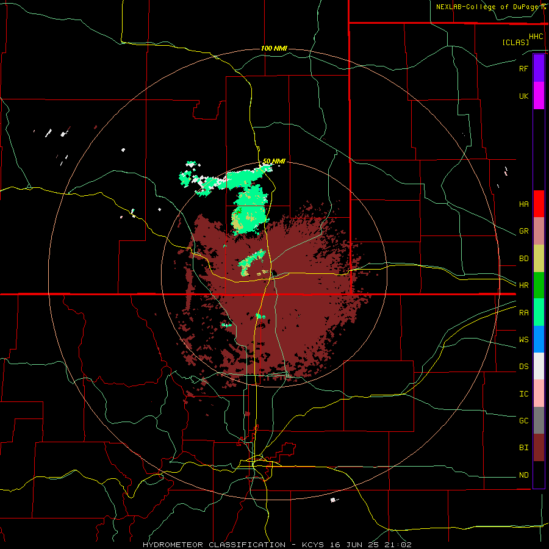The height and width of the screenshot is (549, 549).
Task: Click the 'HYDROMETEOR CLASSIFICATION' title text
Action: pyautogui.click(x=214, y=545)
